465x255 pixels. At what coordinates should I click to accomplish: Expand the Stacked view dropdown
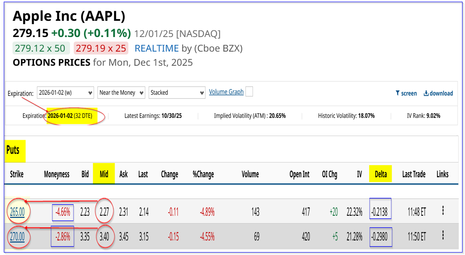[x=177, y=93]
